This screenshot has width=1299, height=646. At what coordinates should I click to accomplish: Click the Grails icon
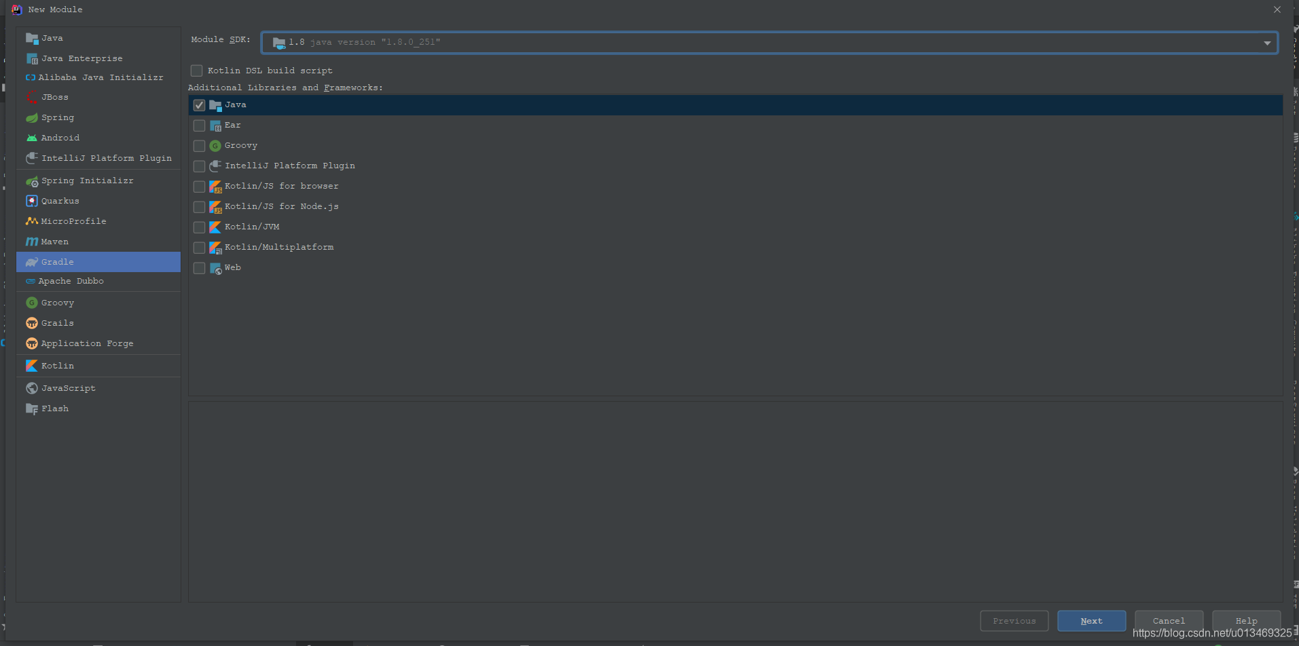(32, 324)
